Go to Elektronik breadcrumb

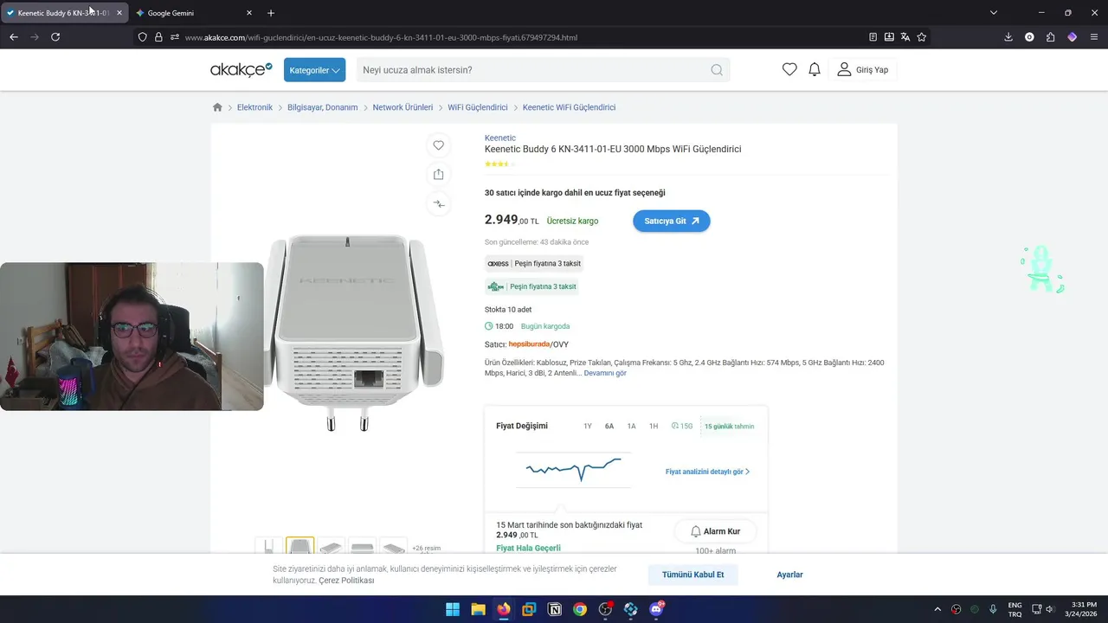pos(254,107)
